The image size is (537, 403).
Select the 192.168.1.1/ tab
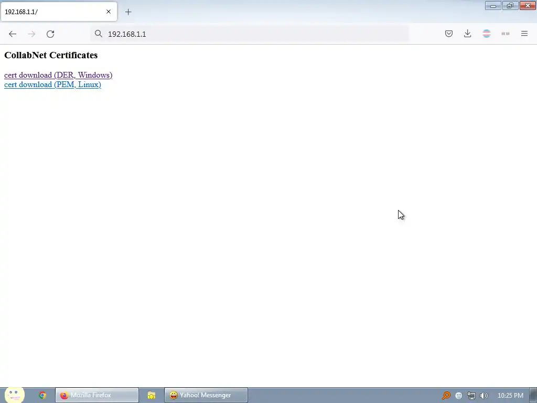[59, 12]
